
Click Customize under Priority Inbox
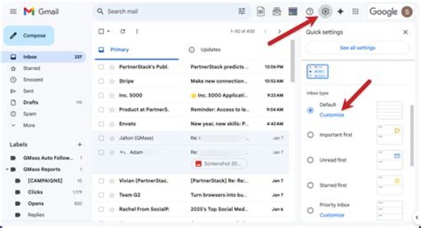(332, 215)
